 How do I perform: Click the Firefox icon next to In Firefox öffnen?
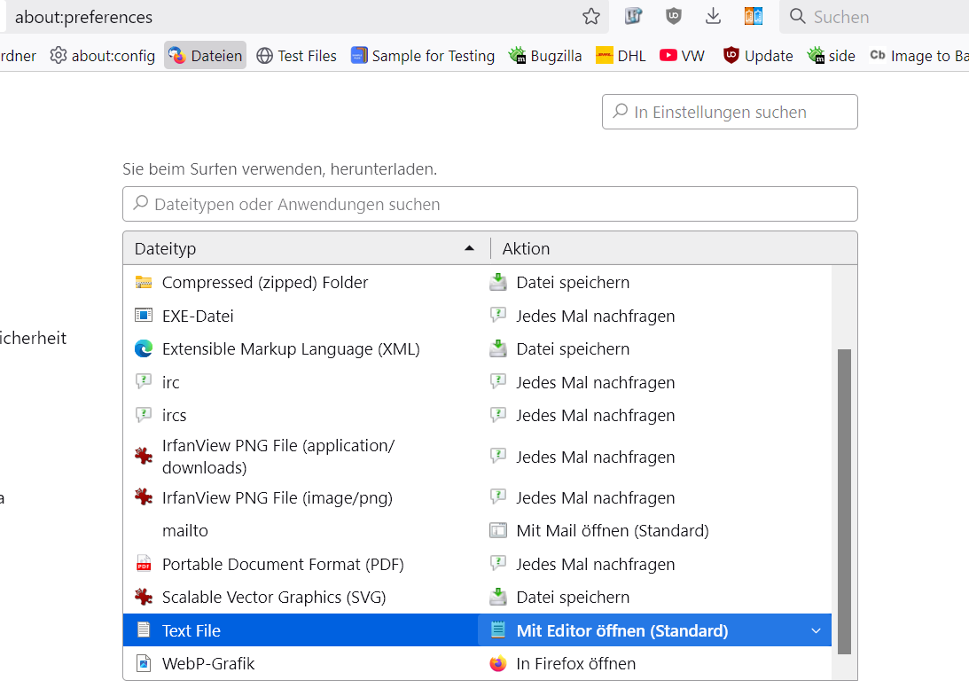click(498, 664)
